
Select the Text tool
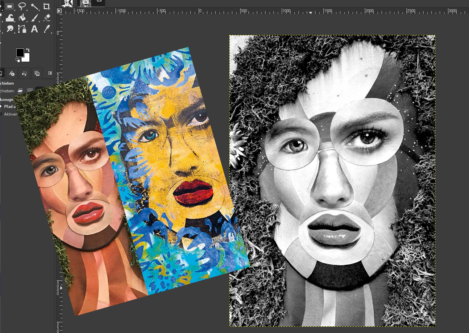point(35,29)
